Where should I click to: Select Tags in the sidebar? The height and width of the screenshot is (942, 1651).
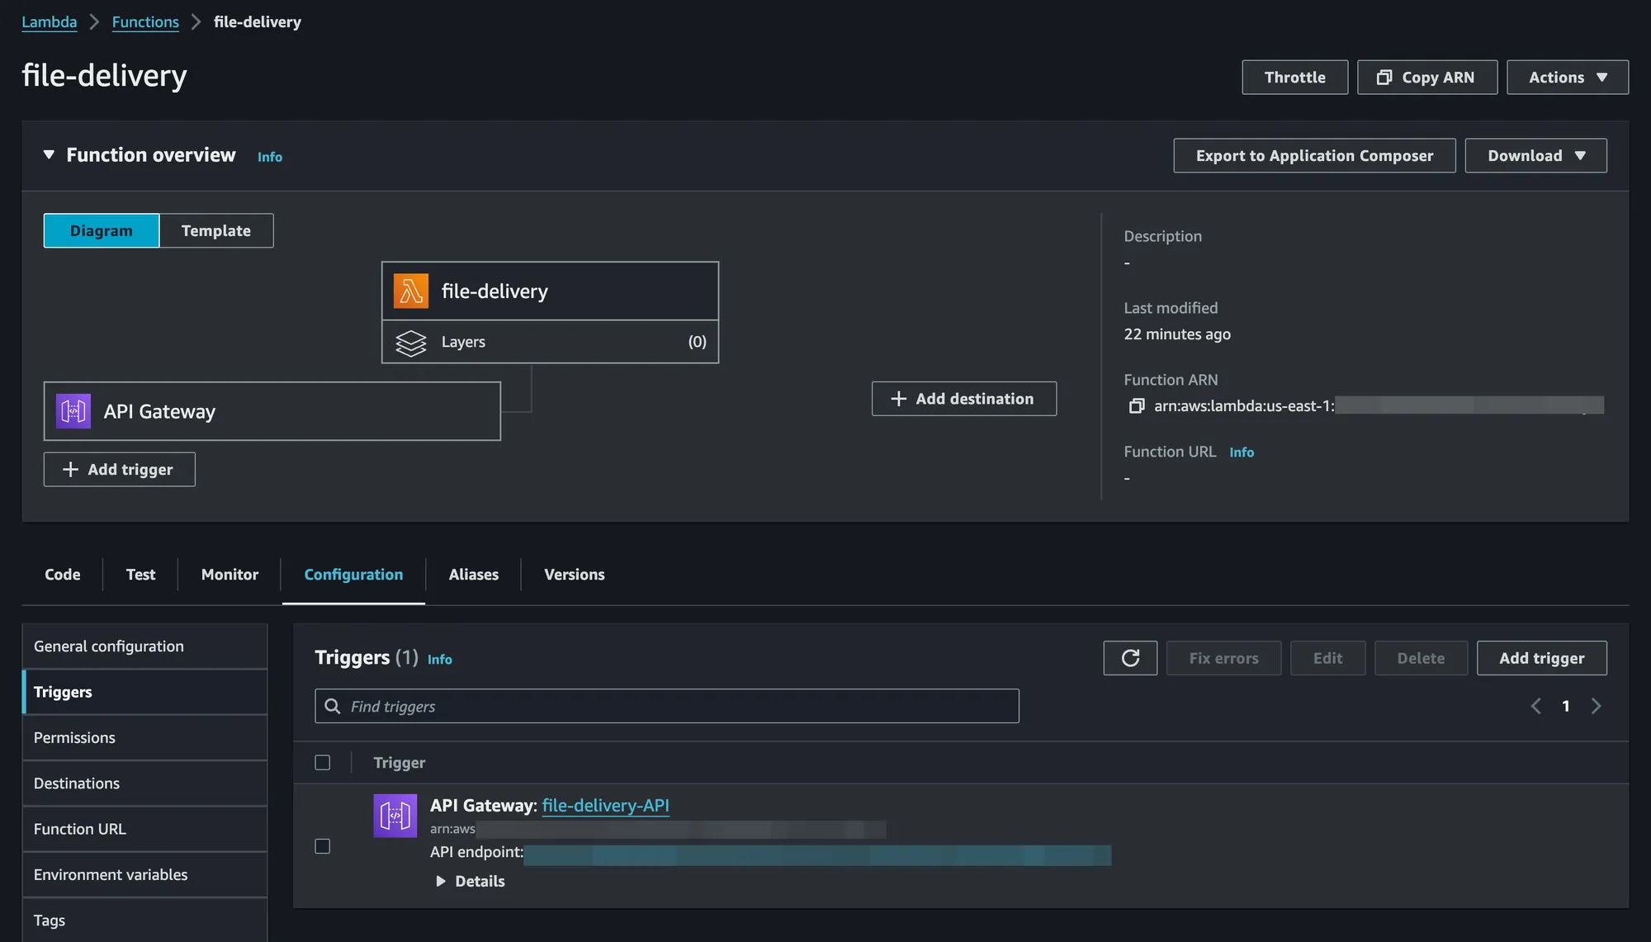pos(144,920)
